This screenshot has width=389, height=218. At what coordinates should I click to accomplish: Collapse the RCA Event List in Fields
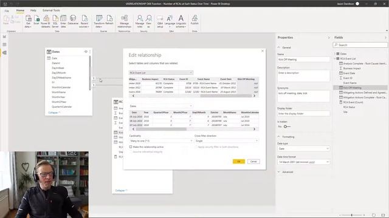(334, 59)
